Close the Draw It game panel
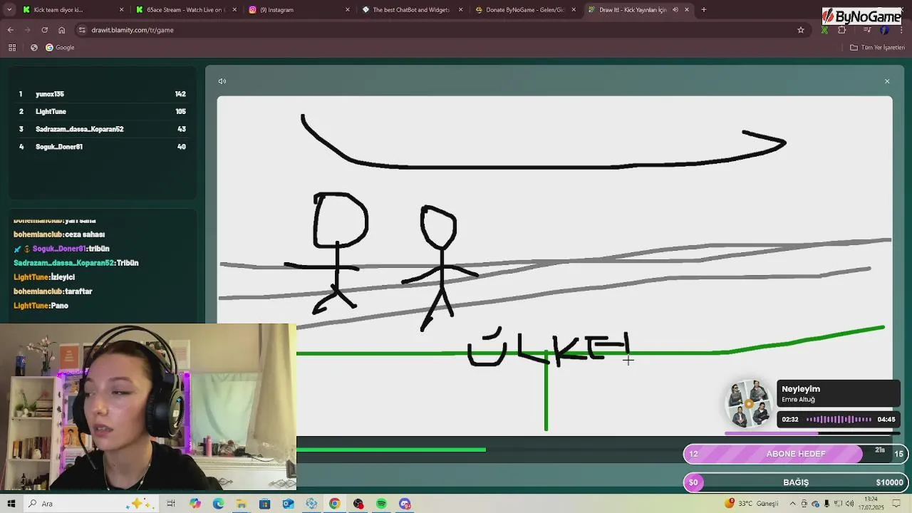The height and width of the screenshot is (513, 912). [x=887, y=81]
